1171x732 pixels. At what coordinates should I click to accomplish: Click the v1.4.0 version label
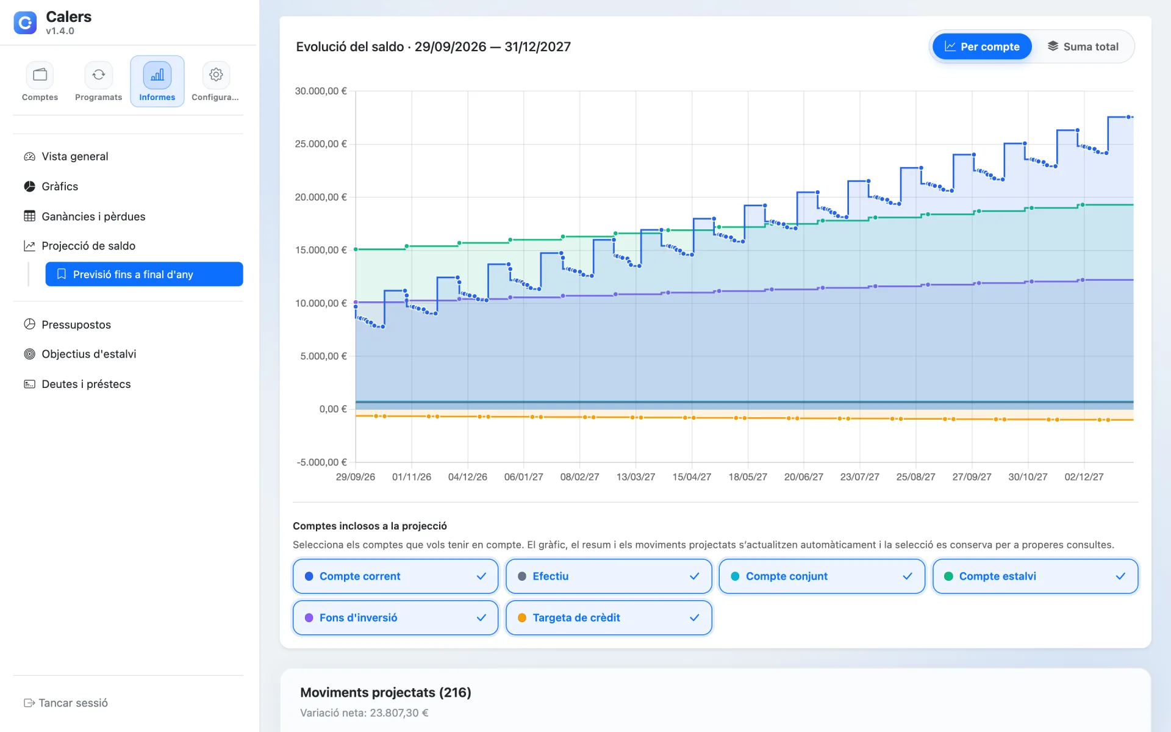[x=60, y=31]
